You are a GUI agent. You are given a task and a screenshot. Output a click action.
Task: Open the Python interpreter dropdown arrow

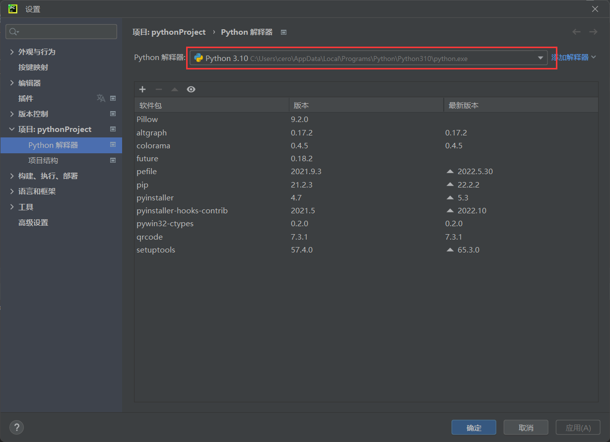tap(541, 58)
